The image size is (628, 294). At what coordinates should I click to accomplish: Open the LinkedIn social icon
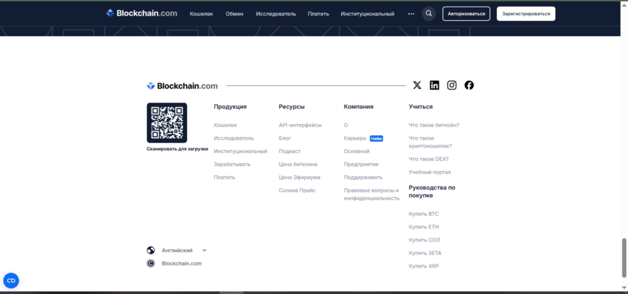tap(434, 85)
